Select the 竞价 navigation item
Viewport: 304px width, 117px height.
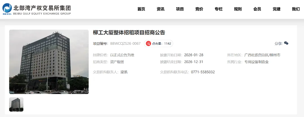(199, 9)
